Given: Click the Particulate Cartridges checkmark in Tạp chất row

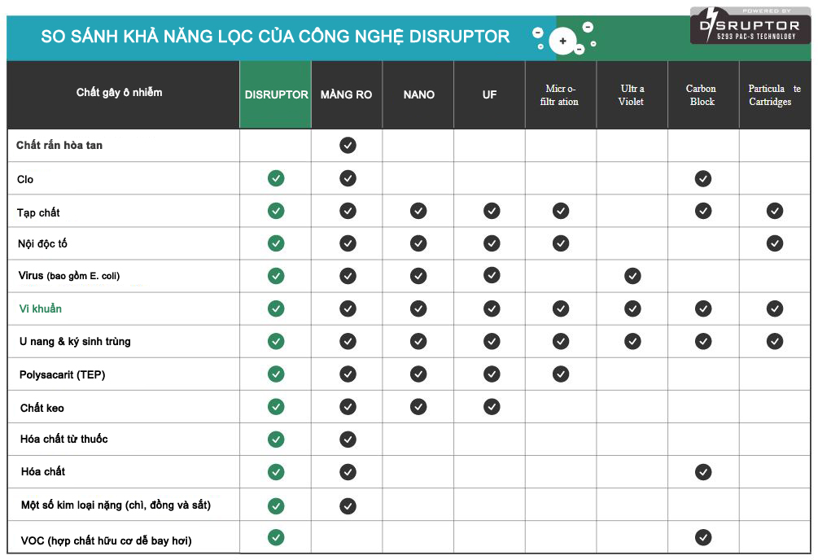Looking at the screenshot, I should [x=775, y=211].
